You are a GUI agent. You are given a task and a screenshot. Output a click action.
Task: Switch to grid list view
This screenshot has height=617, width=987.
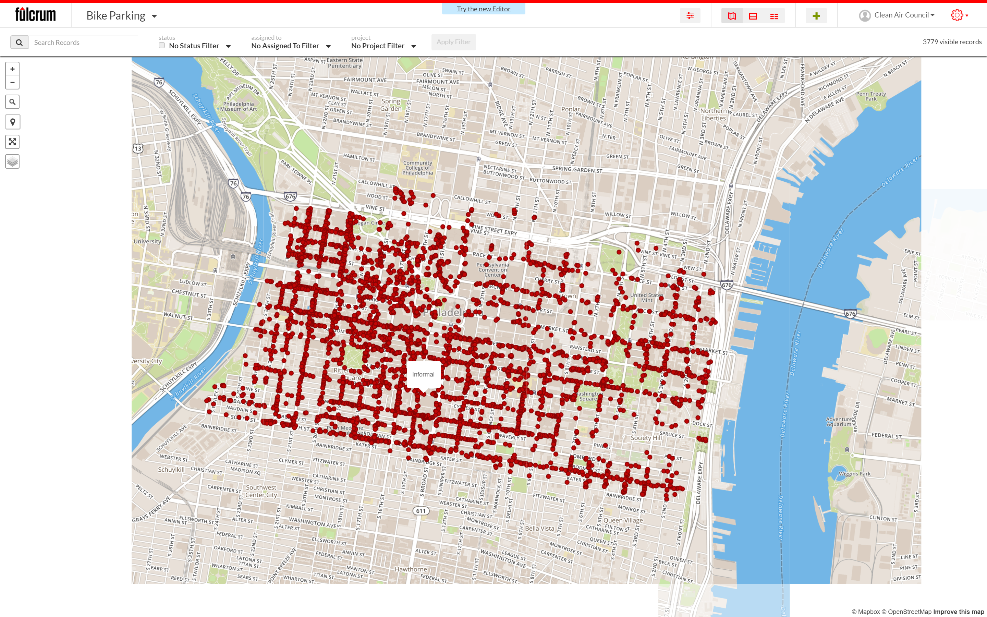pos(774,16)
